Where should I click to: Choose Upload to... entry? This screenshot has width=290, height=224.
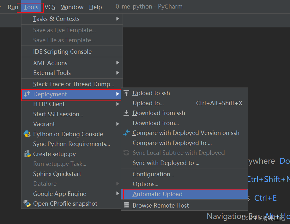[184, 103]
